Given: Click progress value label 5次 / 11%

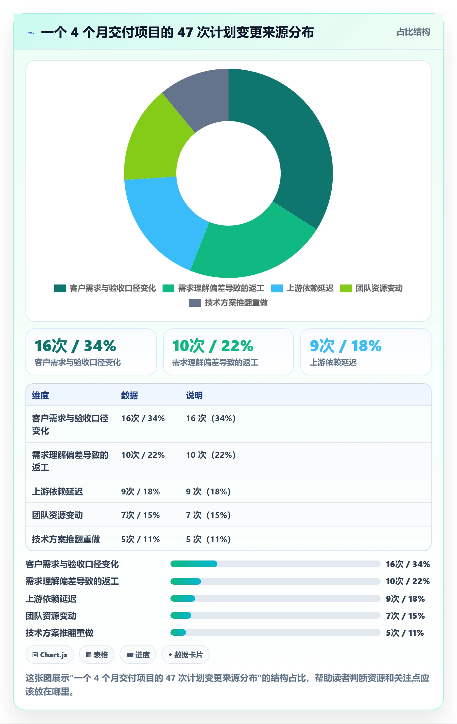Looking at the screenshot, I should point(405,633).
